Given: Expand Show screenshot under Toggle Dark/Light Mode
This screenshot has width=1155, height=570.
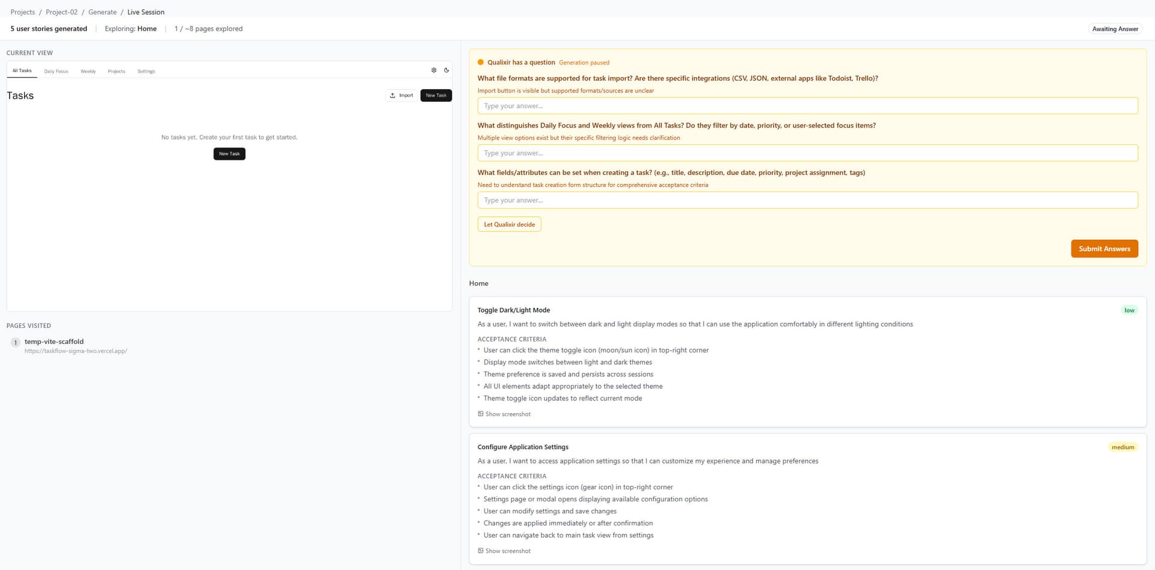Looking at the screenshot, I should (504, 414).
